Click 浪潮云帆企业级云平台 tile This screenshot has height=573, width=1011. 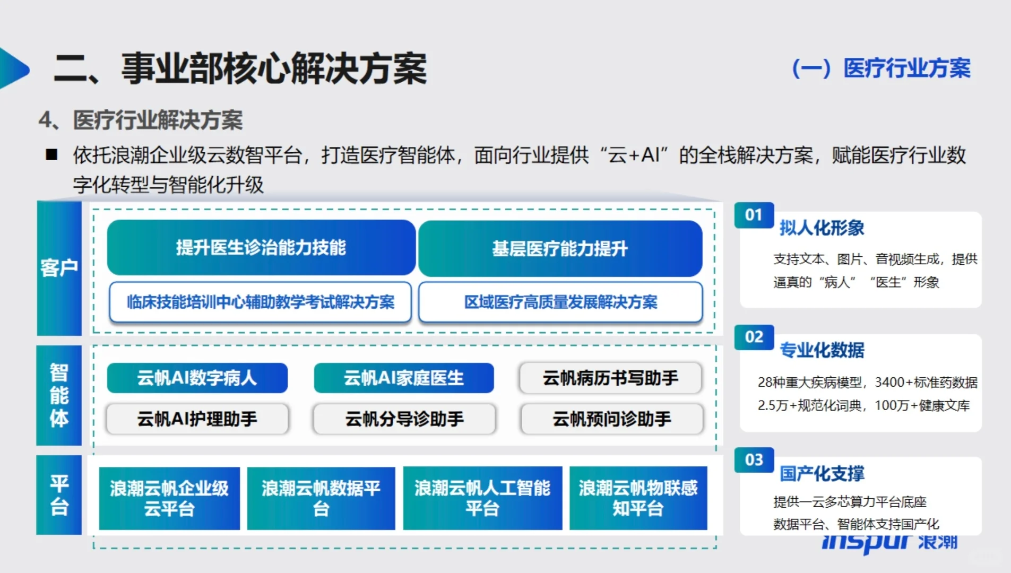tap(169, 498)
